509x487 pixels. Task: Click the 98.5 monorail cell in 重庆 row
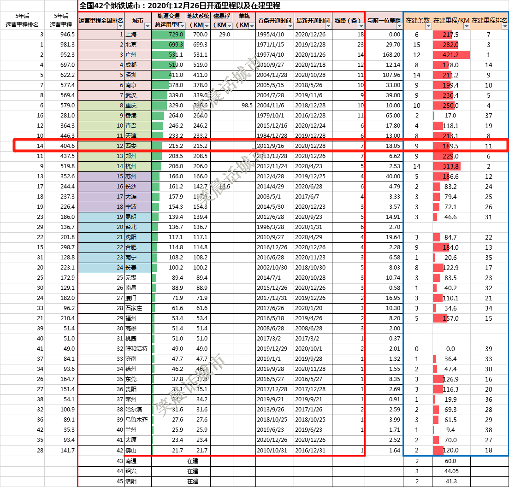click(244, 106)
